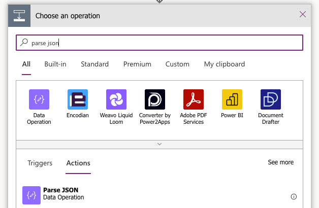Select the Actions tab
Viewport: 319px width, 208px height.
click(x=78, y=163)
